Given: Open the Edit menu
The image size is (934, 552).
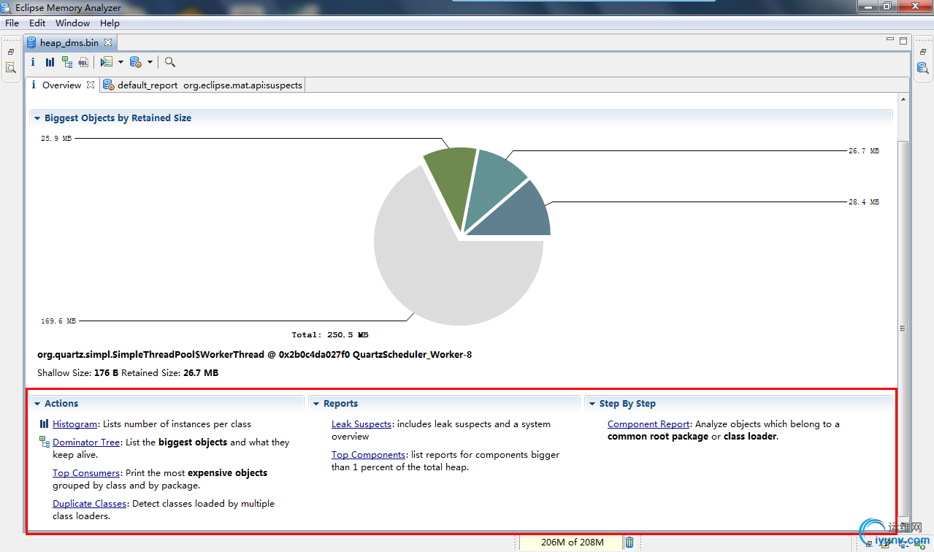Looking at the screenshot, I should tap(37, 23).
